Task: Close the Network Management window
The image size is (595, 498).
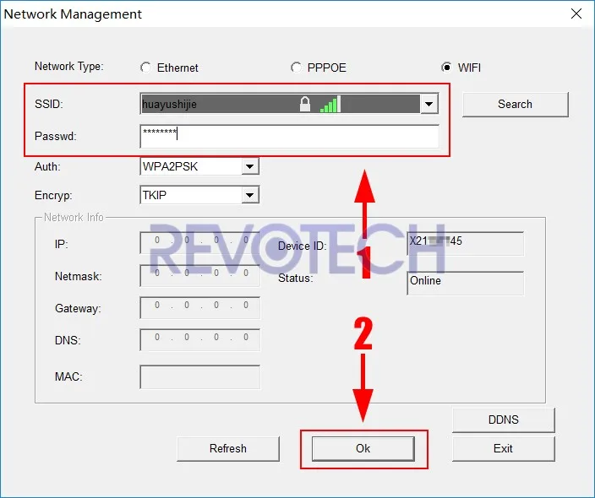Action: pos(576,14)
